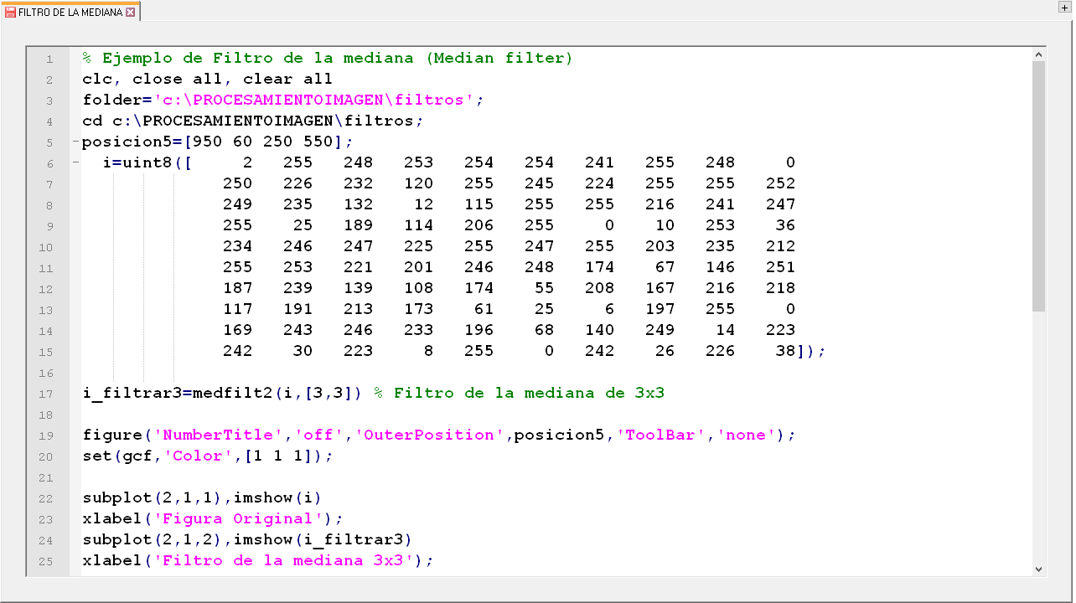The height and width of the screenshot is (603, 1076).
Task: Select the FILTRO DE LA MEDIANA tab label
Action: coord(70,13)
